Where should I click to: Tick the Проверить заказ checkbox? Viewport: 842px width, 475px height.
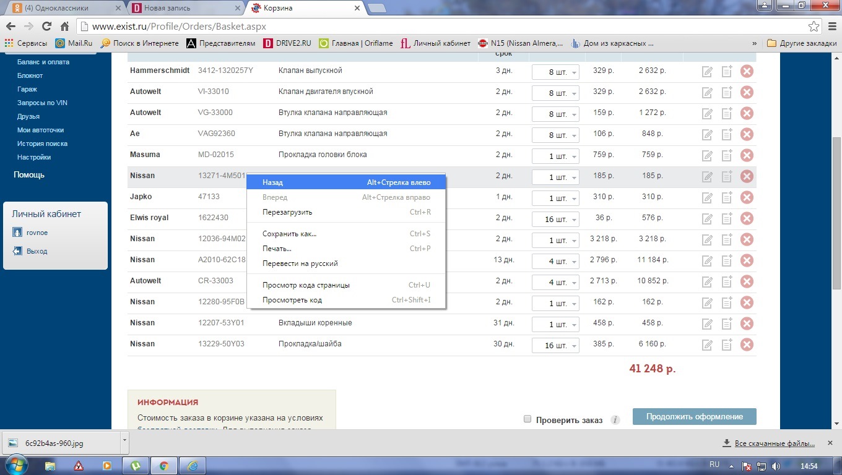(x=527, y=419)
